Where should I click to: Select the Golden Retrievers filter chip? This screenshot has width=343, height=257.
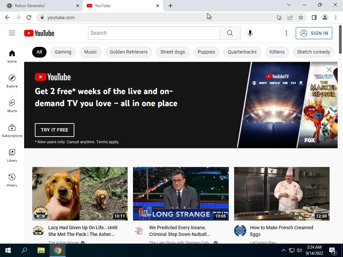[129, 52]
